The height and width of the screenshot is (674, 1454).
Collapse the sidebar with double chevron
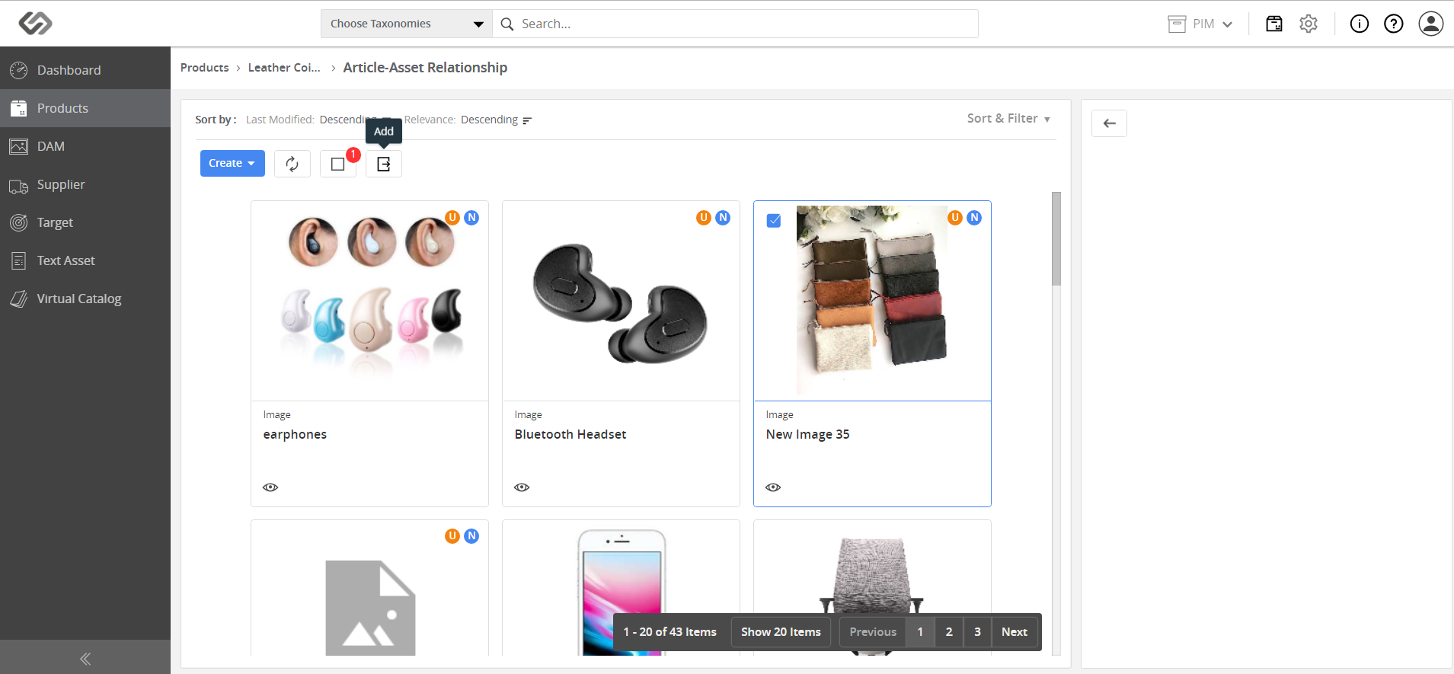coord(85,659)
